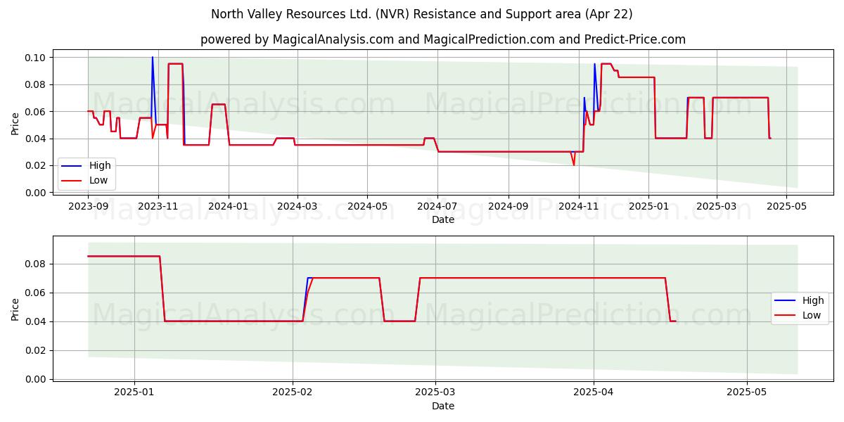
Task: Click the '2024-11' tick label
Action: tap(578, 206)
